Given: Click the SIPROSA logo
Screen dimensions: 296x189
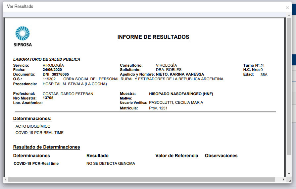Looking at the screenshot, I should click(x=23, y=36).
